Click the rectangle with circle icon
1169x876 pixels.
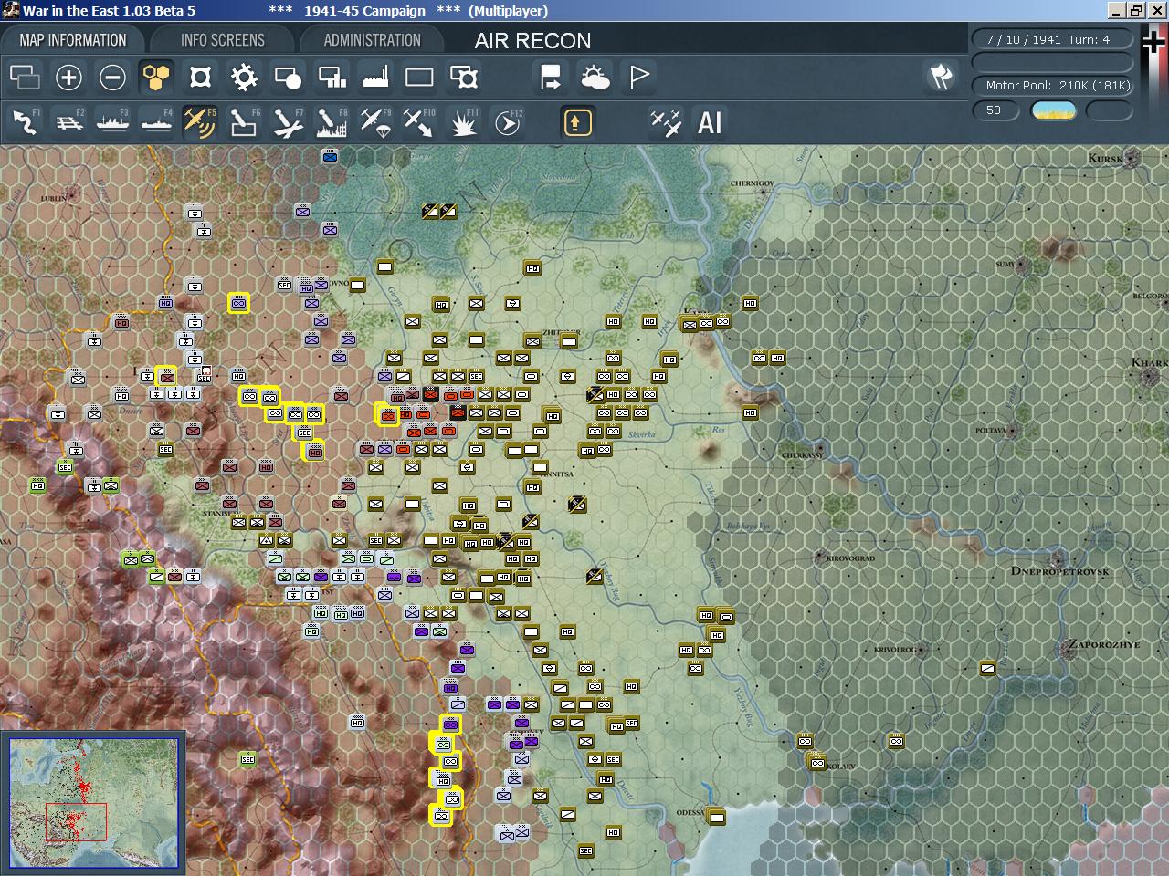[288, 78]
